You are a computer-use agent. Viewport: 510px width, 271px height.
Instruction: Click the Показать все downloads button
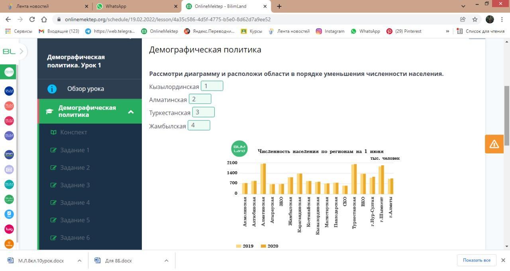(x=476, y=260)
